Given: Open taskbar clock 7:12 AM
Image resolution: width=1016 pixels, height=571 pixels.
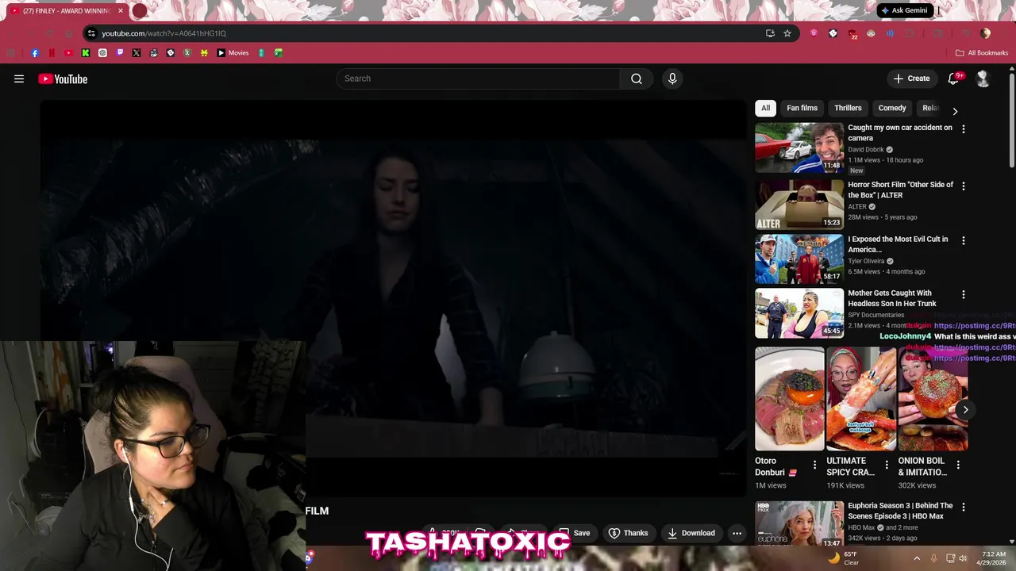Looking at the screenshot, I should (x=993, y=558).
